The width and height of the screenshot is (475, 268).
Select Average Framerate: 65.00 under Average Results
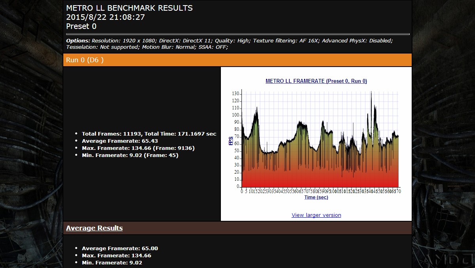pyautogui.click(x=120, y=248)
